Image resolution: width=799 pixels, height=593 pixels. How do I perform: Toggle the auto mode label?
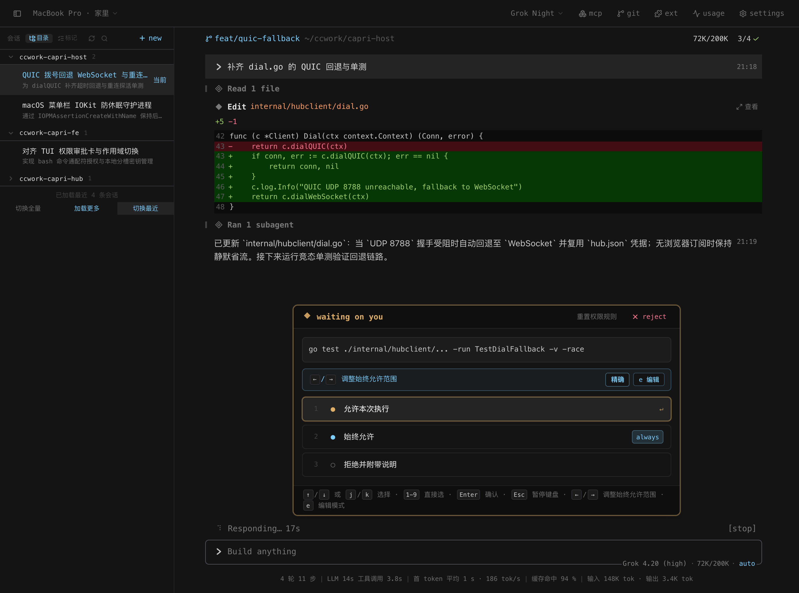[747, 564]
